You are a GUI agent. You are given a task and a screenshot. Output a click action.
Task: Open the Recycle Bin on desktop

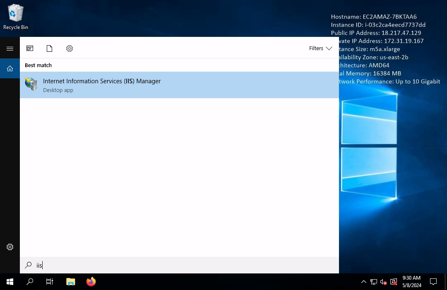[15, 17]
